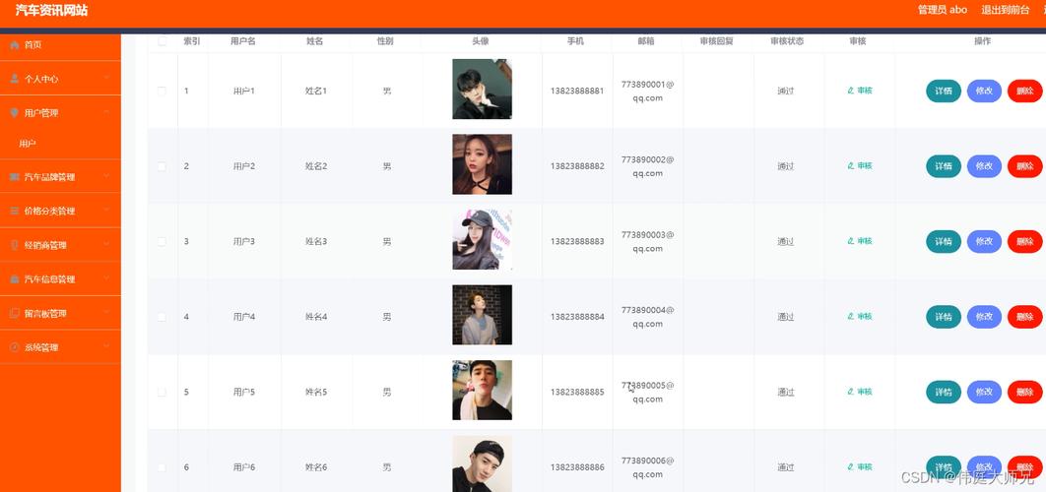Expand the 个人中心 menu arrow
1046x492 pixels.
[x=106, y=79]
